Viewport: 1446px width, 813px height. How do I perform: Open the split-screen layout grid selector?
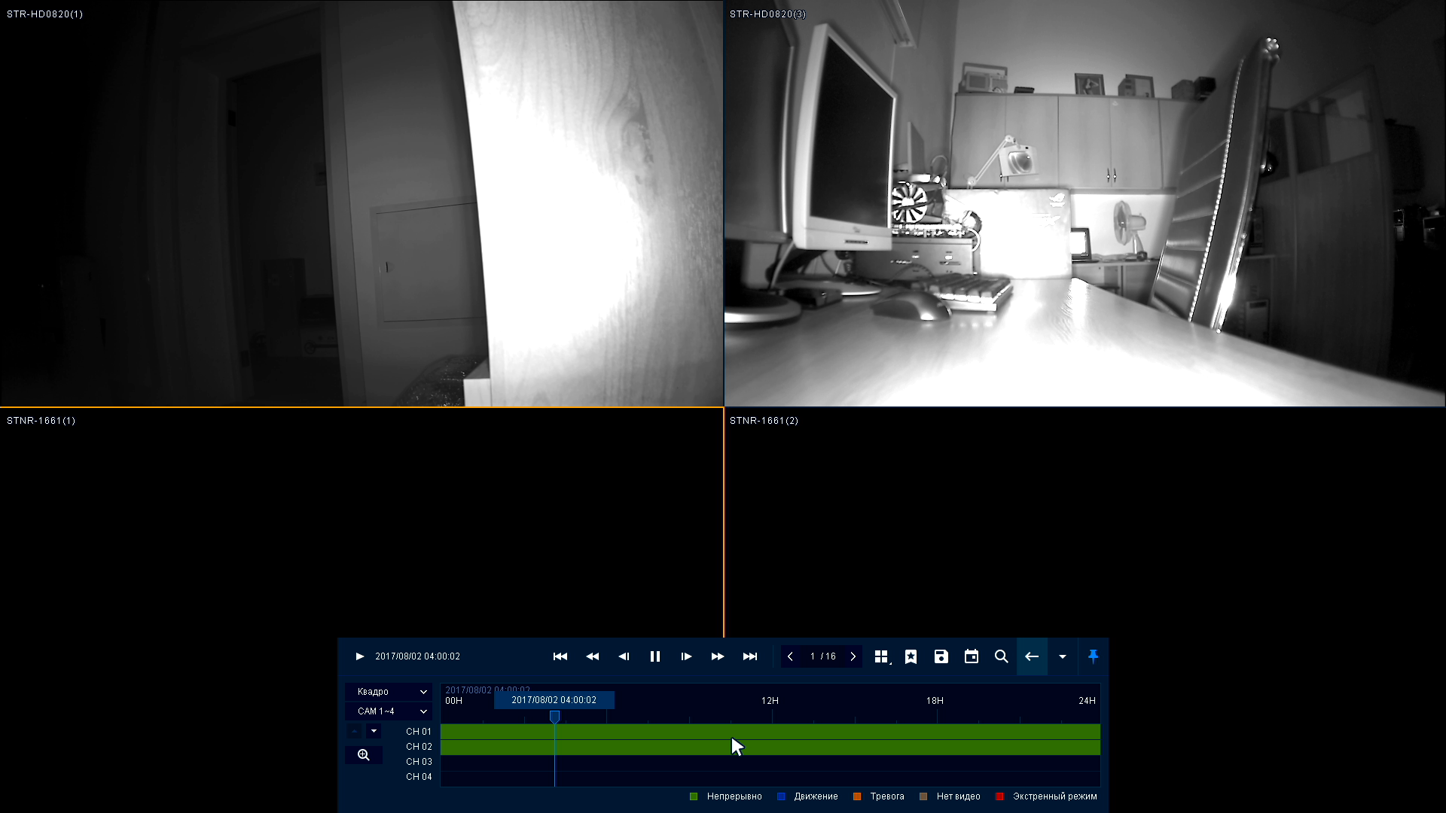pos(881,656)
